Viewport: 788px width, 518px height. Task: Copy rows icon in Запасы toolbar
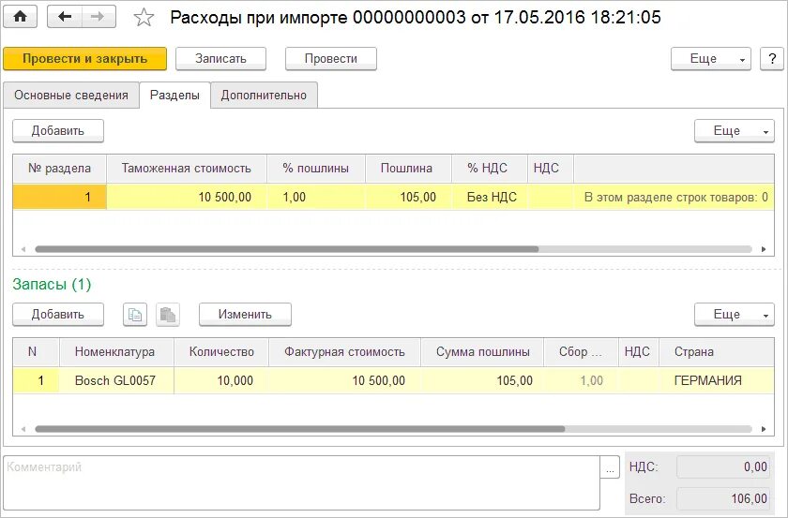tap(135, 315)
